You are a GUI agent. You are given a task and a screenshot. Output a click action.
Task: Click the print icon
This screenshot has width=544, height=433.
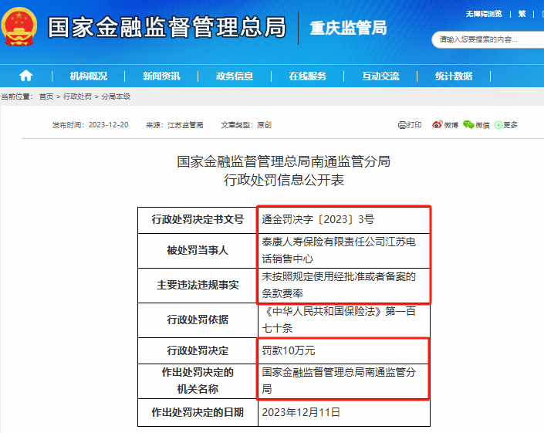tap(402, 124)
